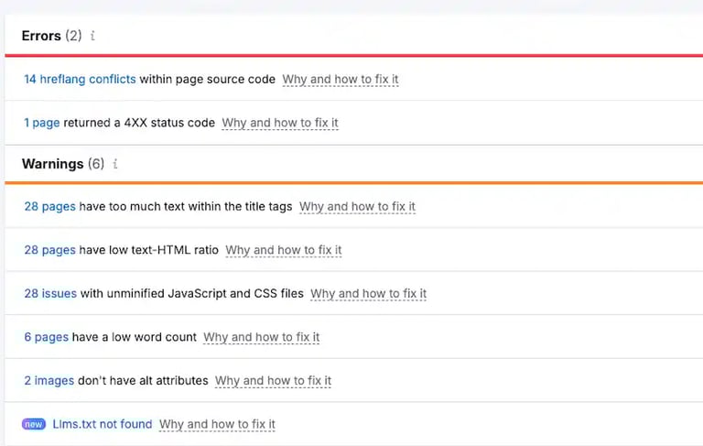The height and width of the screenshot is (446, 703).
Task: Click text 'with unminified JavaScript and CSS files'
Action: pos(192,293)
